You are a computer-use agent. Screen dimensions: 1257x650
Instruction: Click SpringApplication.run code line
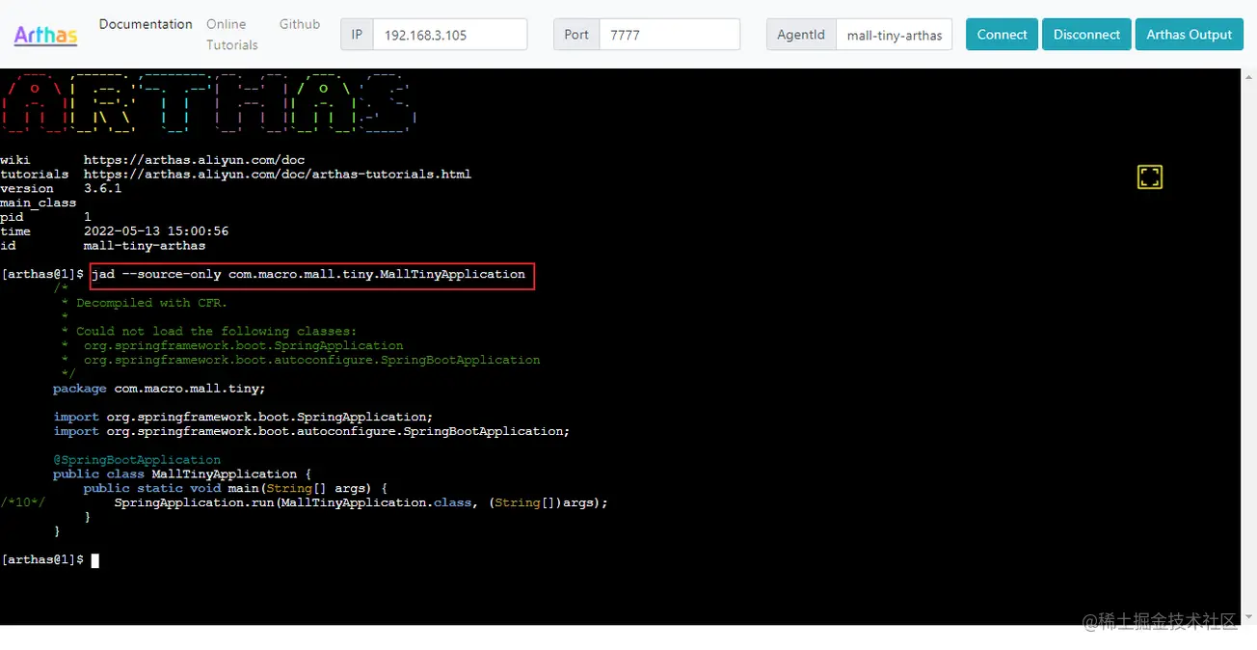click(x=361, y=502)
